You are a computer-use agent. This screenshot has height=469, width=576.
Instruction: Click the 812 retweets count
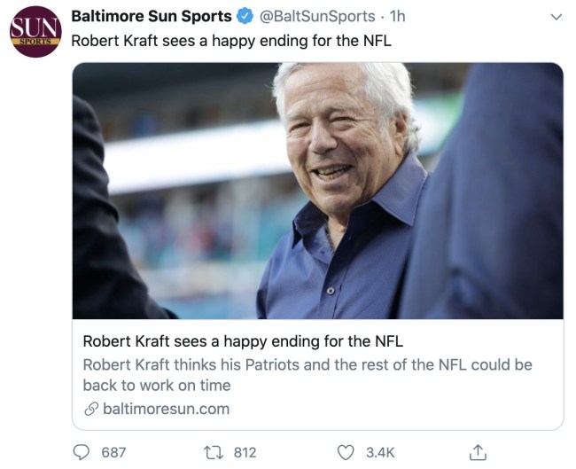tap(245, 452)
